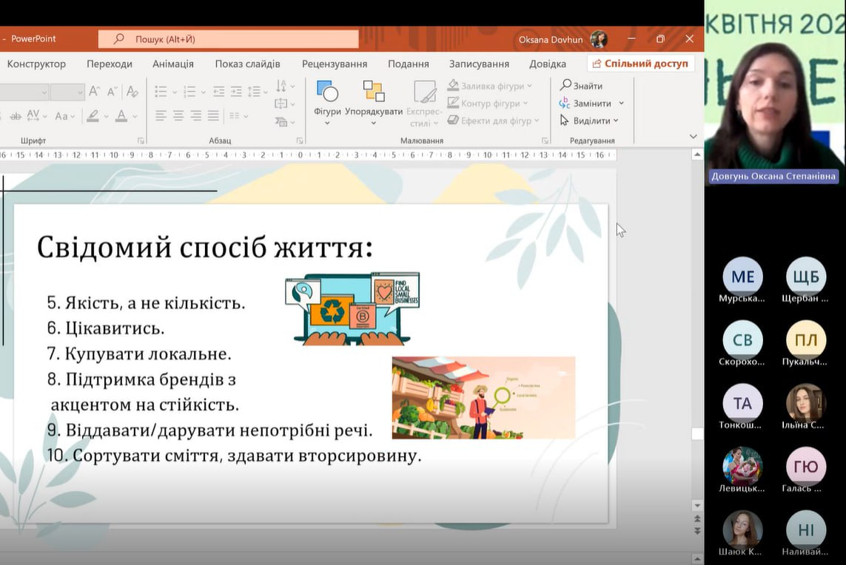Click the increase font size icon

94,89
